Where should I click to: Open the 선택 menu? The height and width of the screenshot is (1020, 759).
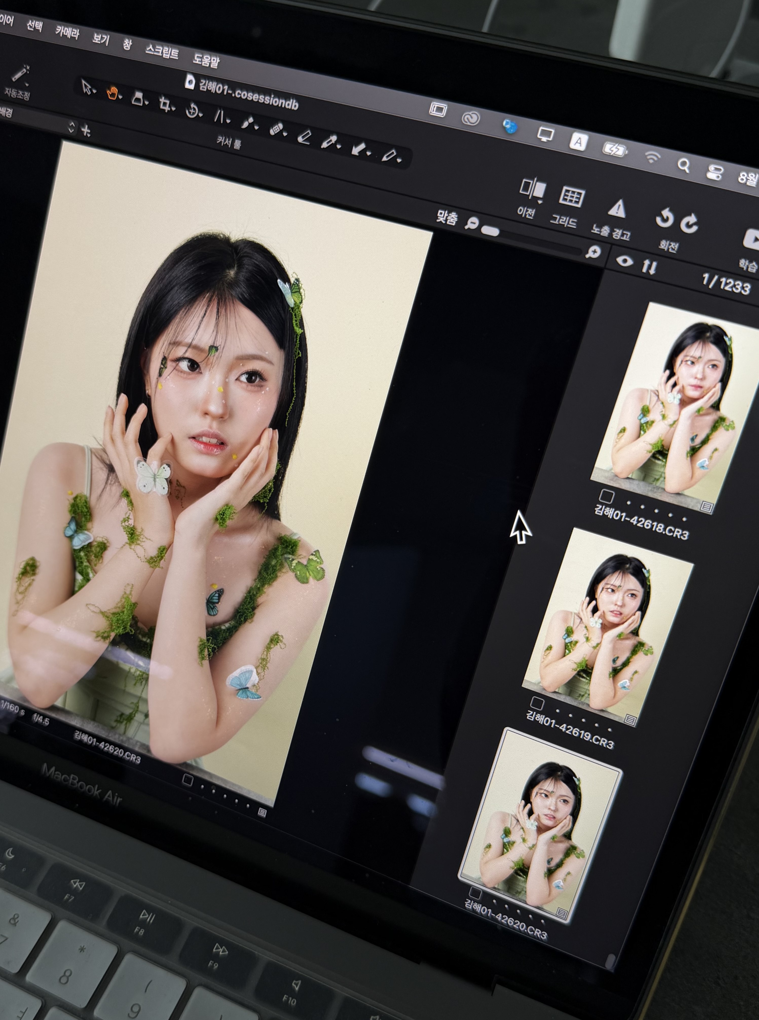click(x=34, y=25)
